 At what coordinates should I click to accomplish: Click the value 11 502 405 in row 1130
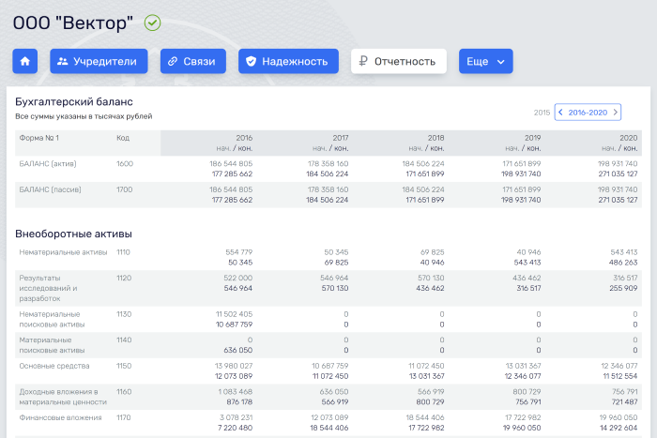pyautogui.click(x=235, y=314)
